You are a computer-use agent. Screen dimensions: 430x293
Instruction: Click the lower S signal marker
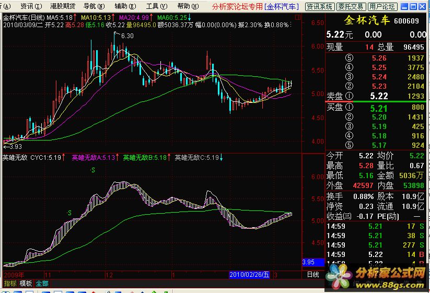pyautogui.click(x=69, y=213)
